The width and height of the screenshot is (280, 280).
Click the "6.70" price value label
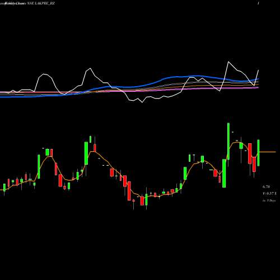(x=266, y=186)
